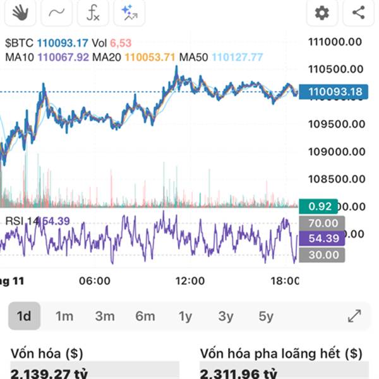
Task: Expand chart to fullscreen
Action: coord(354,316)
